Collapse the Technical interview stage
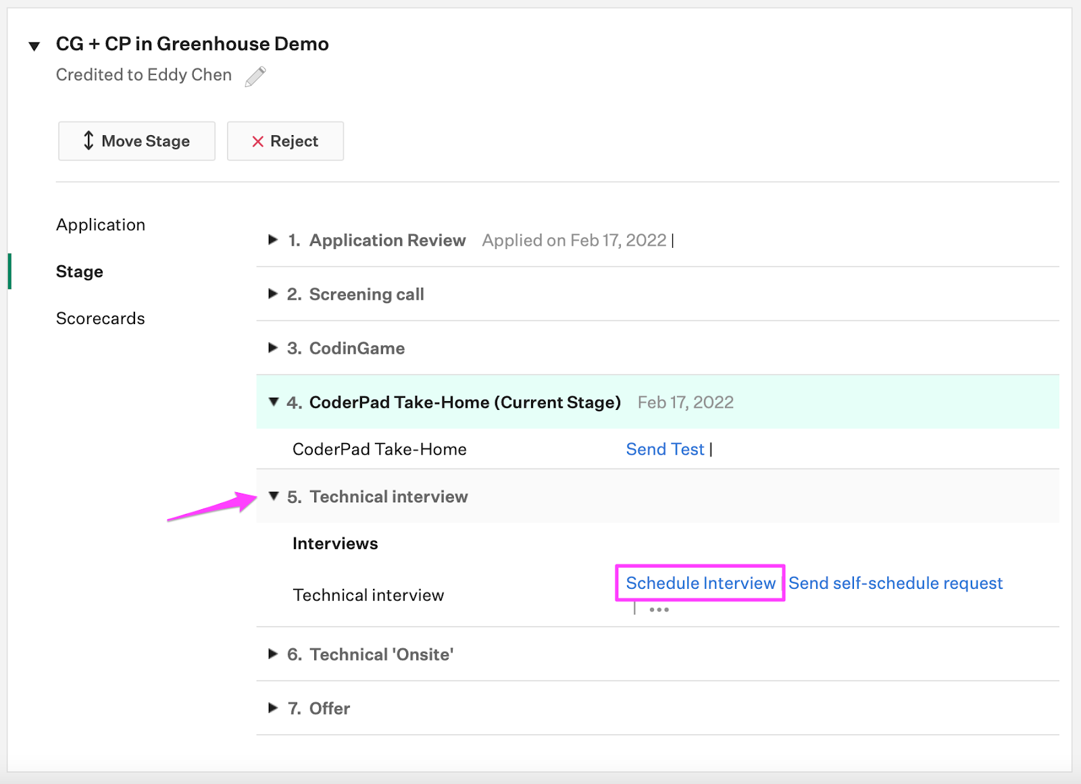 click(272, 496)
